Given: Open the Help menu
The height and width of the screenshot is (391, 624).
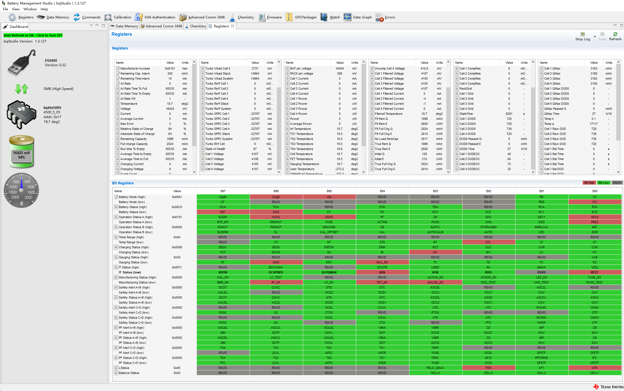Looking at the screenshot, I should 44,9.
